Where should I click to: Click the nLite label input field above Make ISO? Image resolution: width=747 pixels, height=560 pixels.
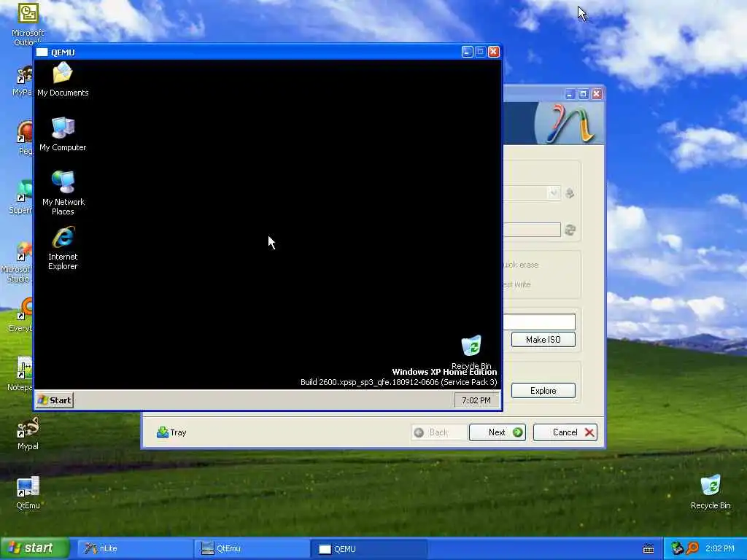click(x=539, y=322)
